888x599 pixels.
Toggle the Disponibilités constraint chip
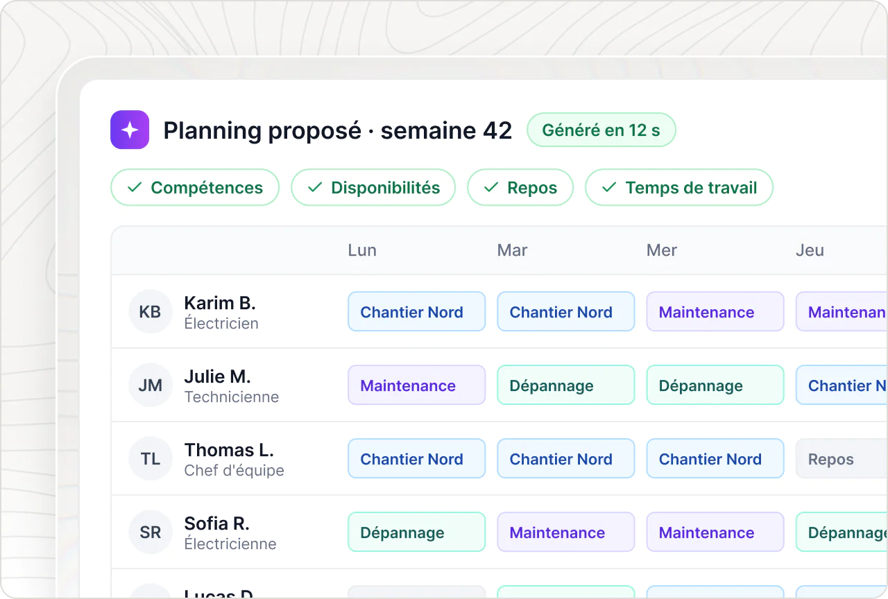click(x=373, y=187)
